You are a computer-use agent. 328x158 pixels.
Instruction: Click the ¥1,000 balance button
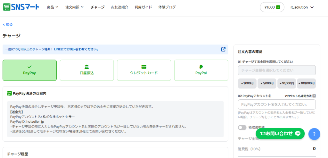(x=272, y=7)
